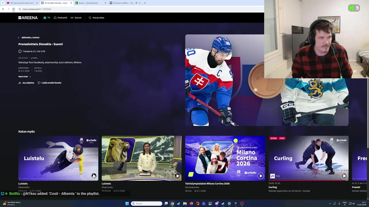Switch to the YouTube esta música tab
Image resolution: width=369 pixels, height=207 pixels.
[x=22, y=3]
